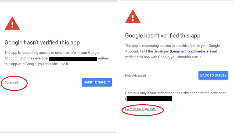Click the word 'verifies' after the redacted box
Image resolution: width=234 pixels, height=133 pixels.
(x=103, y=58)
